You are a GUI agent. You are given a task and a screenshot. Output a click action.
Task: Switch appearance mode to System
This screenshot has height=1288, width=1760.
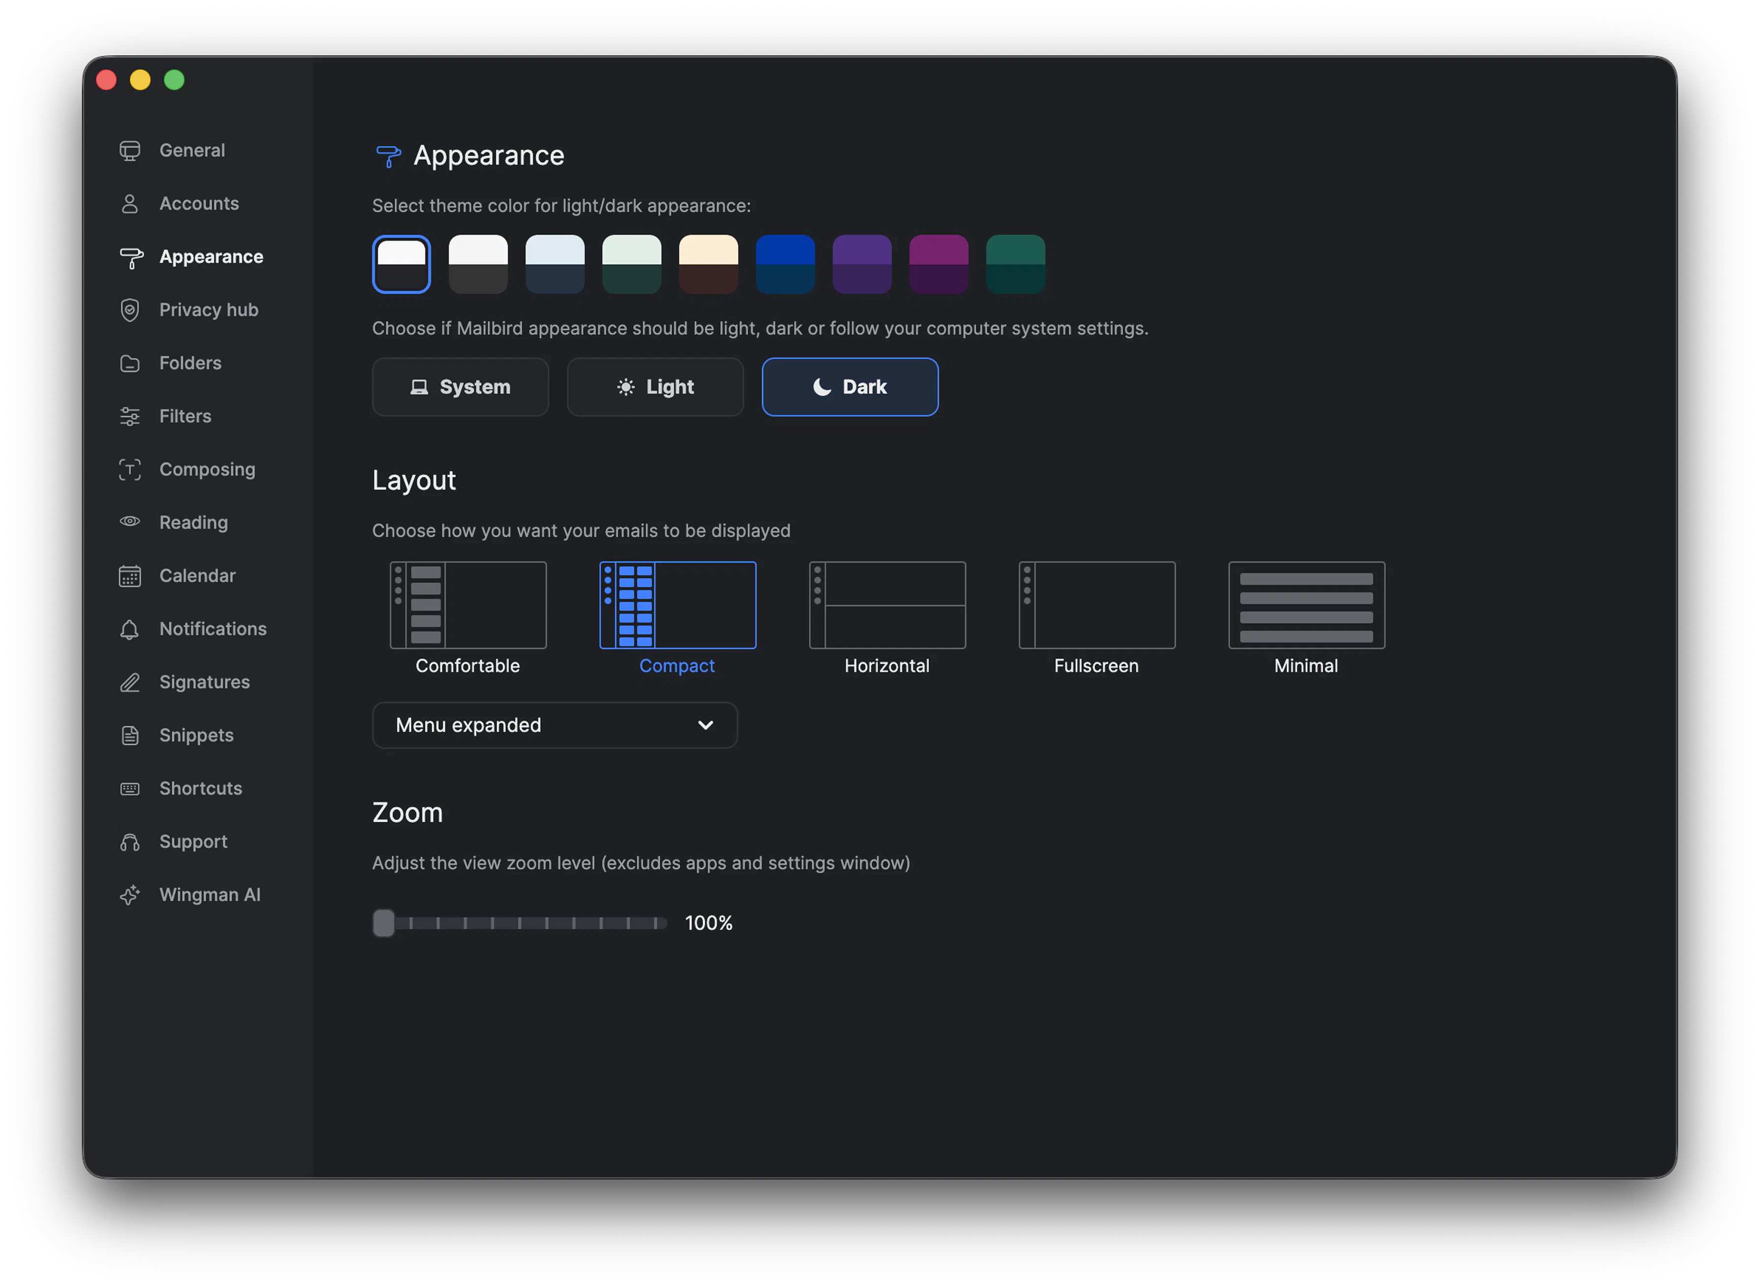pos(461,387)
